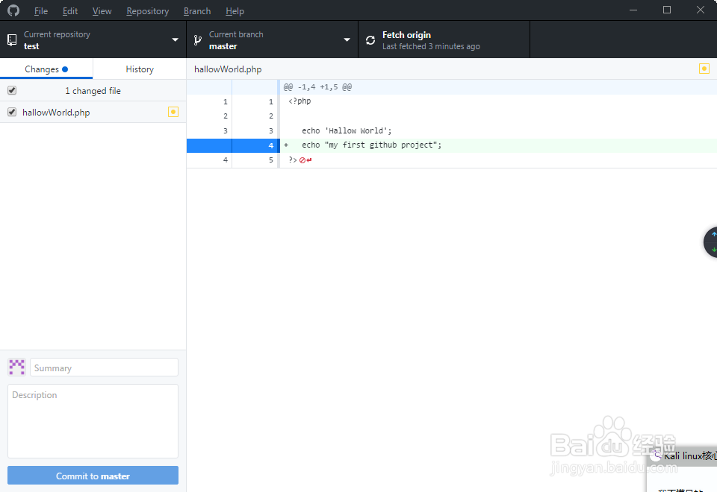Click the Commit to master button
The image size is (717, 492).
[93, 476]
